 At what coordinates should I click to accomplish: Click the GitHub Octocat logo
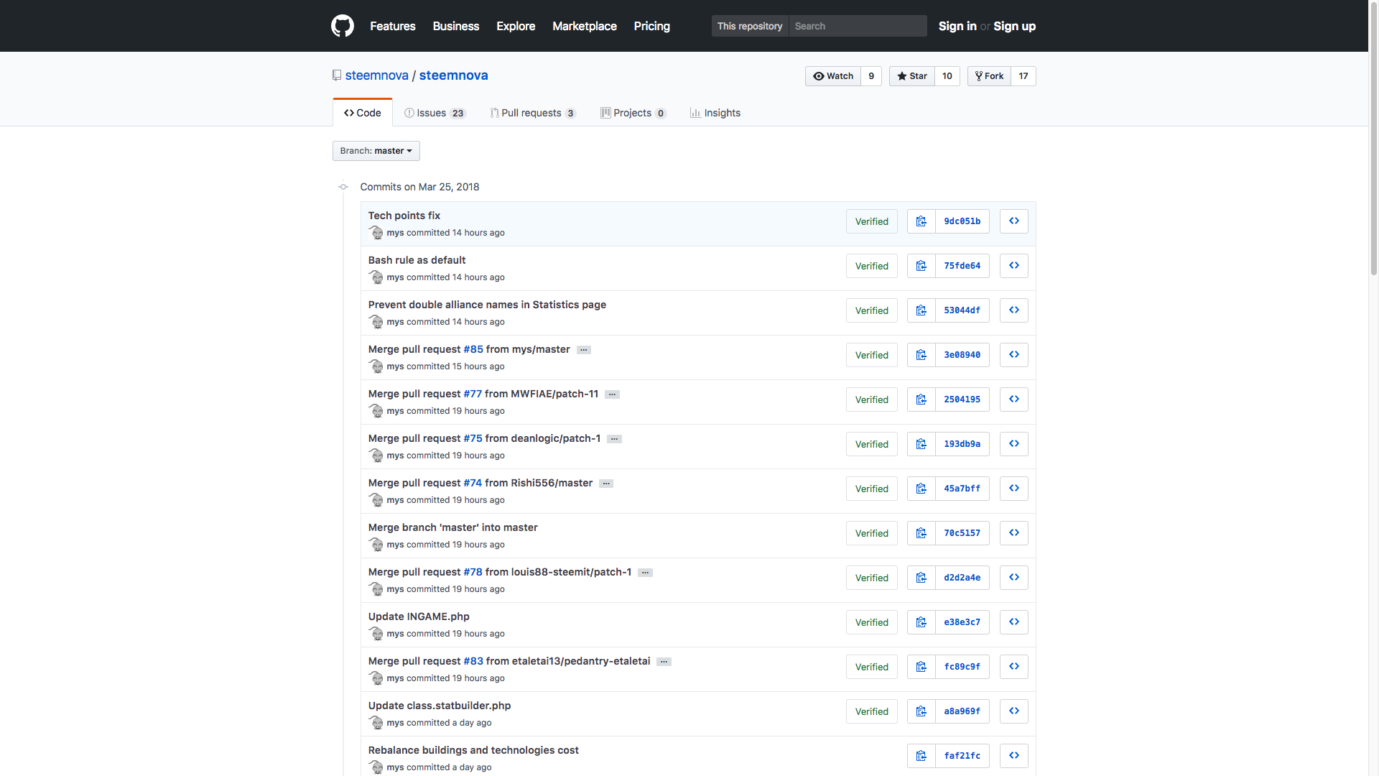click(x=342, y=26)
